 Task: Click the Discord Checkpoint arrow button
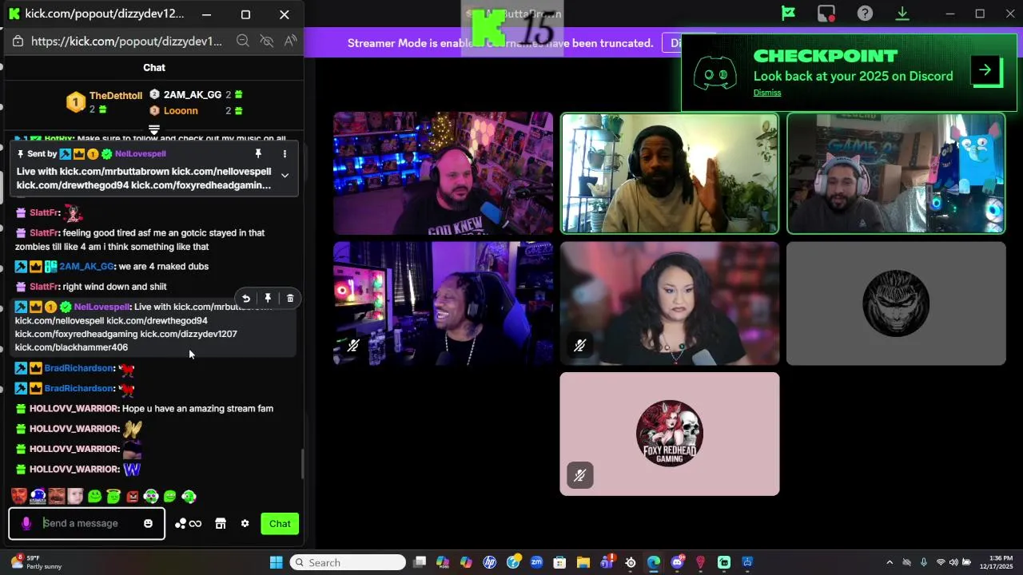tap(985, 70)
